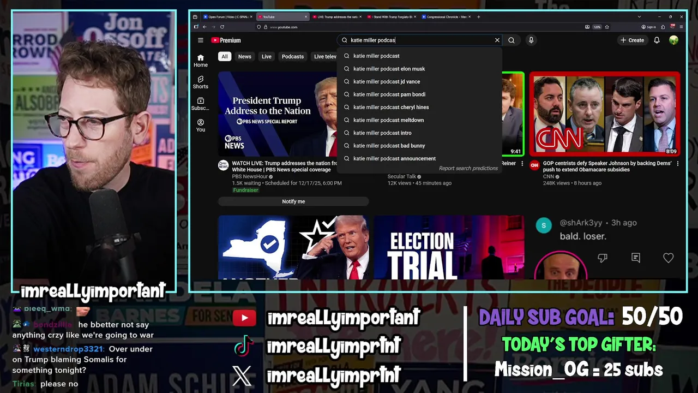Click the Secular Talk channel name
This screenshot has width=698, height=393.
(x=402, y=177)
